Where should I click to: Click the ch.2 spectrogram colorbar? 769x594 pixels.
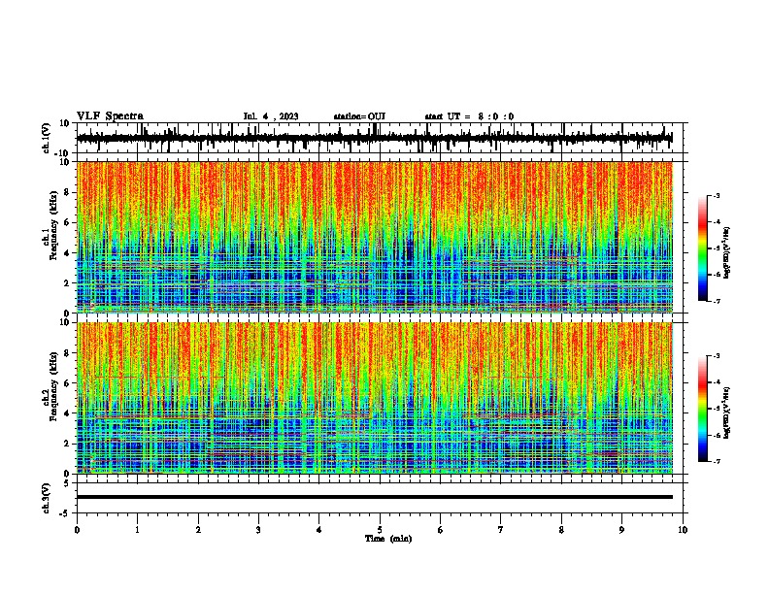(702, 409)
